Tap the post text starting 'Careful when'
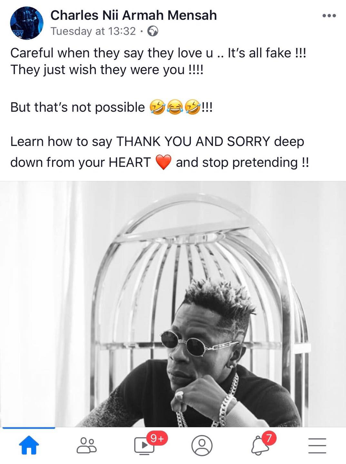Viewport: 346px width, 464px height. (x=158, y=61)
